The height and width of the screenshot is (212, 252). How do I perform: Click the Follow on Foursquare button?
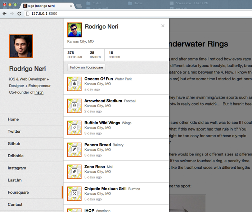point(86,67)
